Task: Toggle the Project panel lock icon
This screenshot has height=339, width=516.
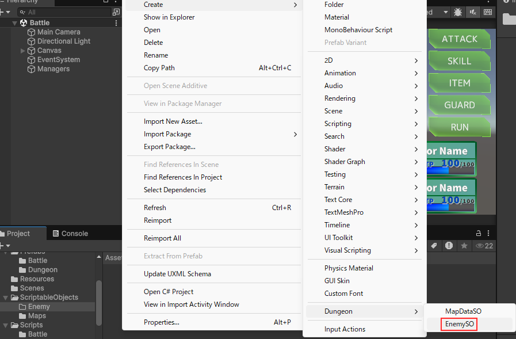Action: tap(478, 233)
